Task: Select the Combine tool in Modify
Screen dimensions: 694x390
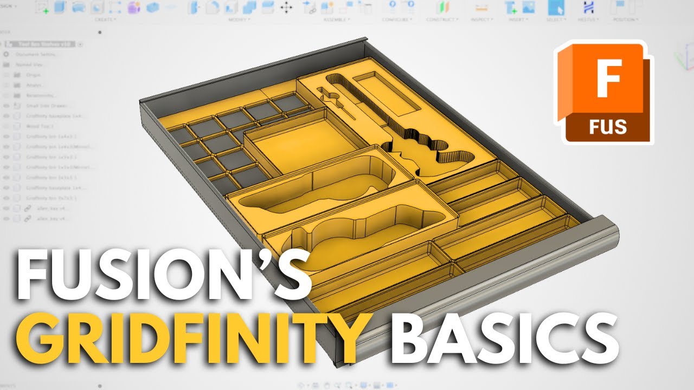Action: 249,7
